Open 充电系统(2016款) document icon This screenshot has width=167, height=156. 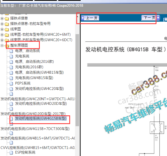11,67
